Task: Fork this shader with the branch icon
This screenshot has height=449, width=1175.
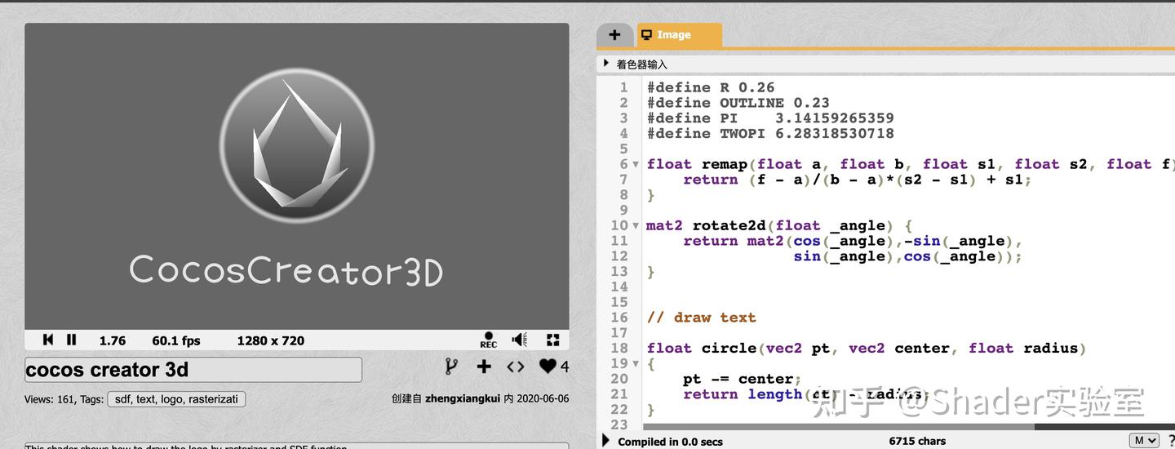Action: (451, 367)
